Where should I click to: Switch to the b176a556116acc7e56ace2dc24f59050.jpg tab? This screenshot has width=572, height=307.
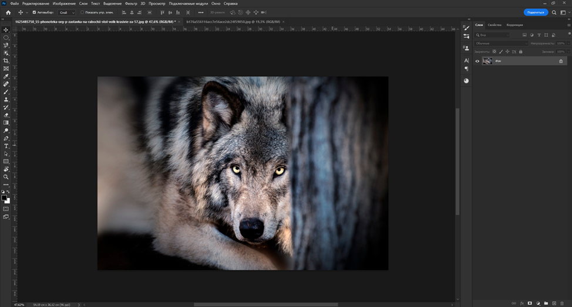pos(233,22)
